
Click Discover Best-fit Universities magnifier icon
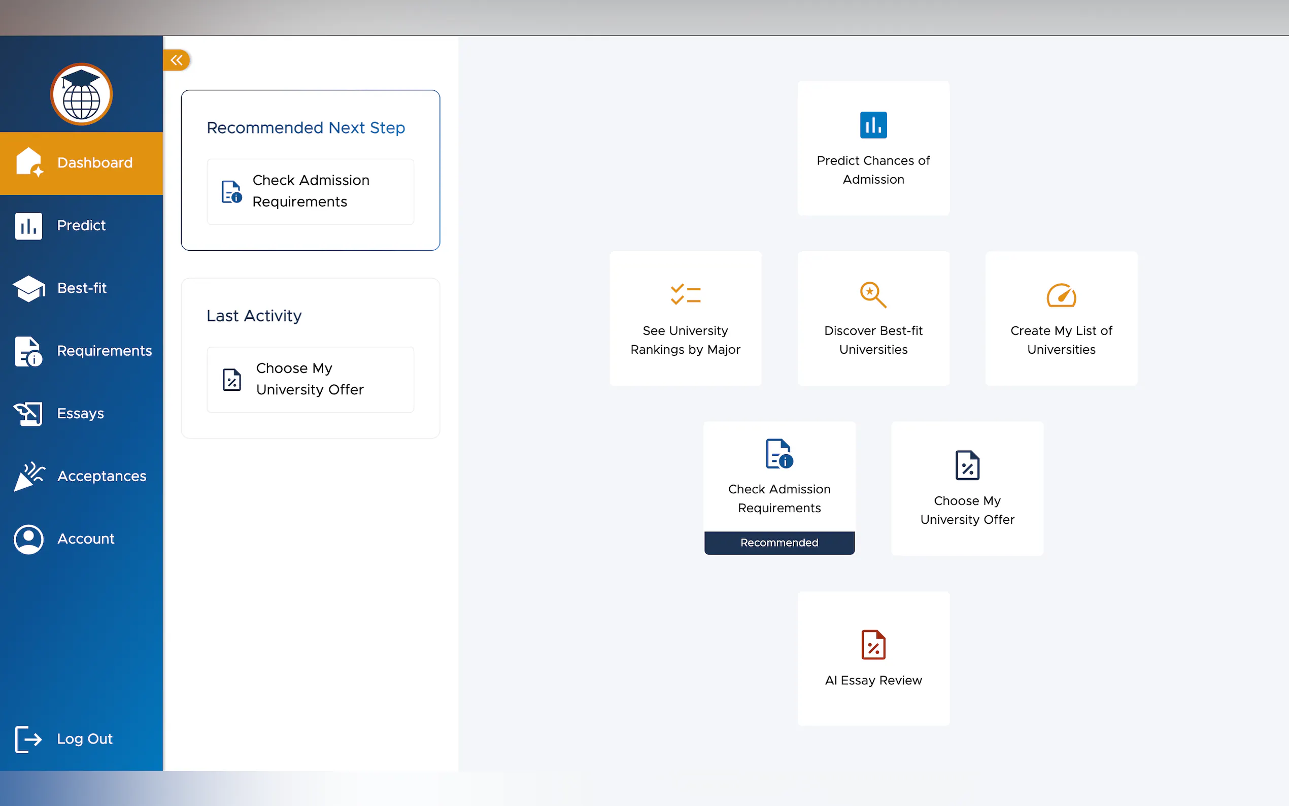click(873, 295)
